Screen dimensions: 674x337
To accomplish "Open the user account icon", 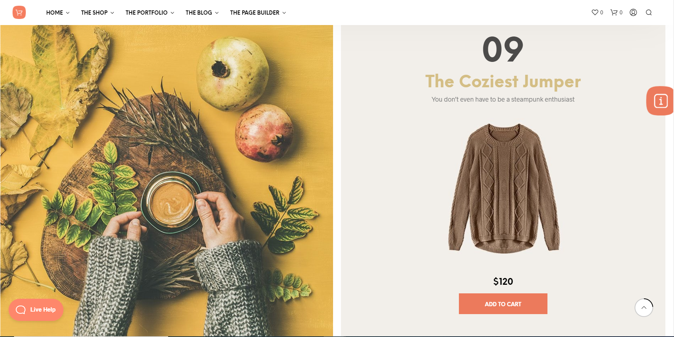I will click(x=633, y=13).
